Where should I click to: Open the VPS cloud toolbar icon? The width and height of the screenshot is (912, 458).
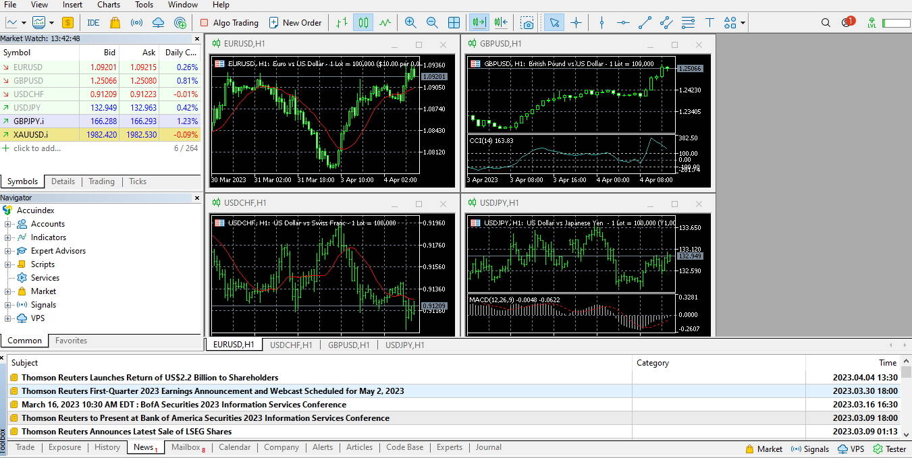coord(158,22)
